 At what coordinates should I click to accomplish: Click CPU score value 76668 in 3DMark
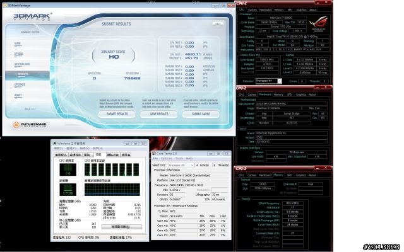(132, 78)
